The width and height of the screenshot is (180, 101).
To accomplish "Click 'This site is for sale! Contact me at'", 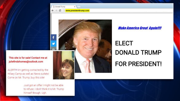I will coord(28,58).
